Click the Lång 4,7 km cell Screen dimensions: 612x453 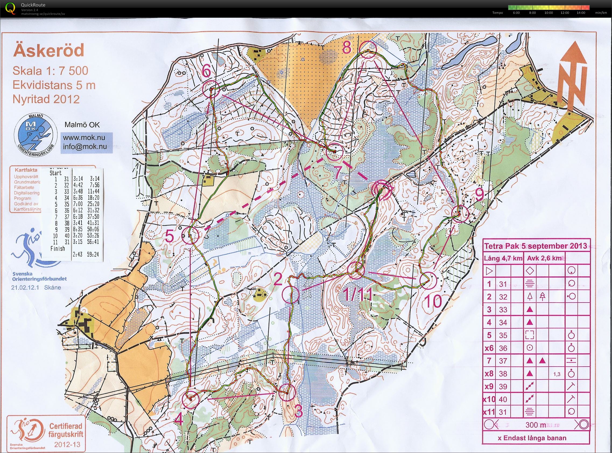[503, 258]
